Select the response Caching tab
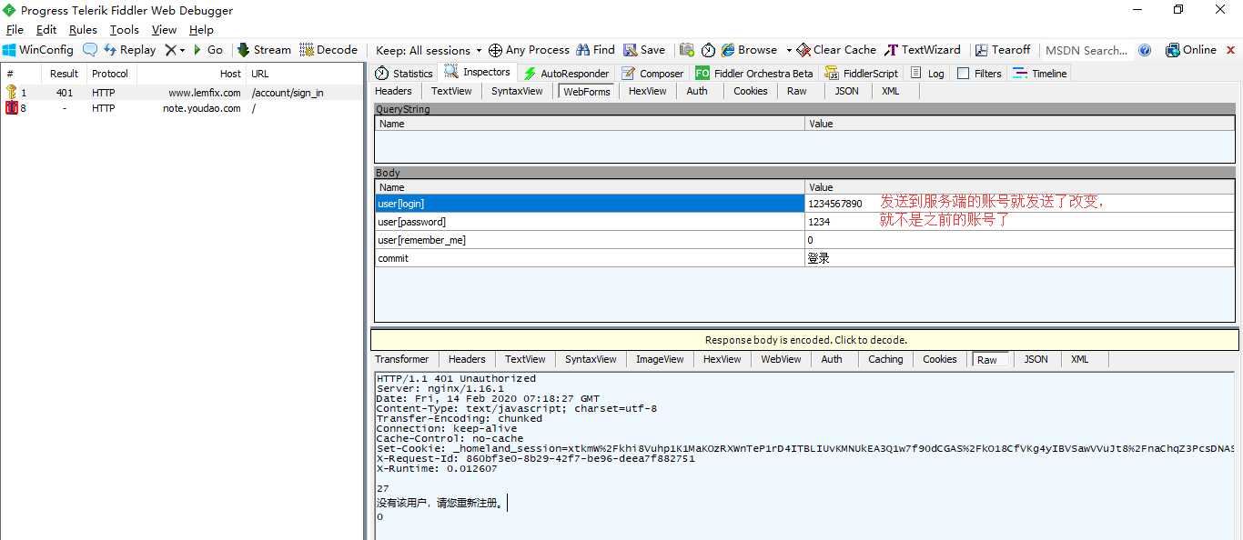The width and height of the screenshot is (1243, 540). pos(885,359)
